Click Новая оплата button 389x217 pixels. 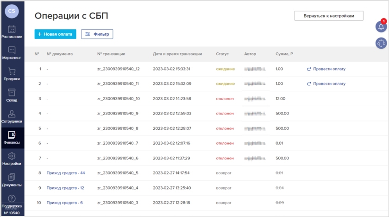coord(55,34)
